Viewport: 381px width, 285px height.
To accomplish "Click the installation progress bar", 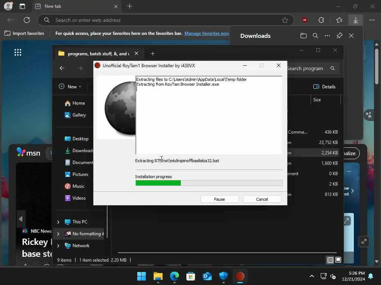I will pos(209,183).
